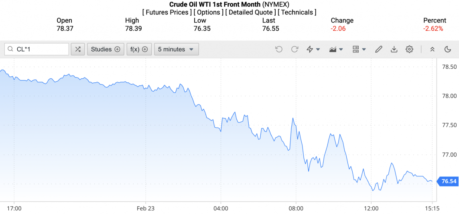
Task: Redo the chart action
Action: point(294,49)
